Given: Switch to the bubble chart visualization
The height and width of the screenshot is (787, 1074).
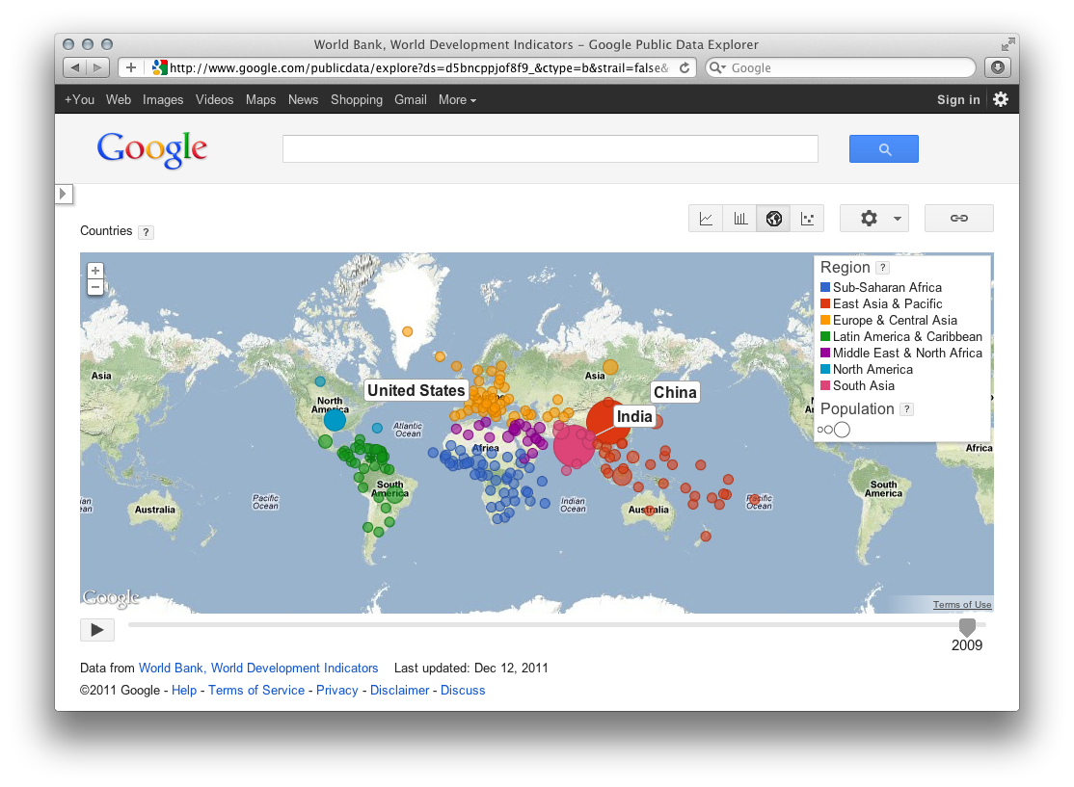Looking at the screenshot, I should click(808, 218).
